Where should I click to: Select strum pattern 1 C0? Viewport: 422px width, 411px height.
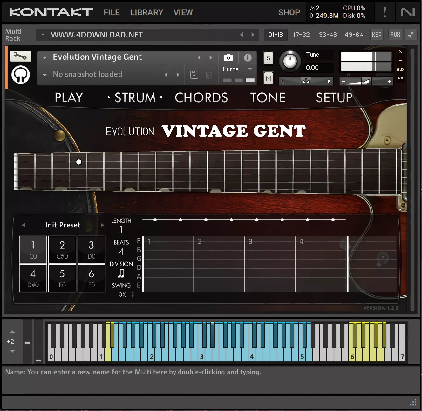[33, 250]
